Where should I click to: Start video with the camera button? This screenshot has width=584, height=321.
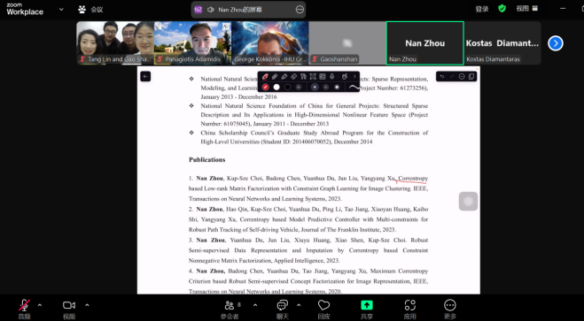(x=69, y=310)
